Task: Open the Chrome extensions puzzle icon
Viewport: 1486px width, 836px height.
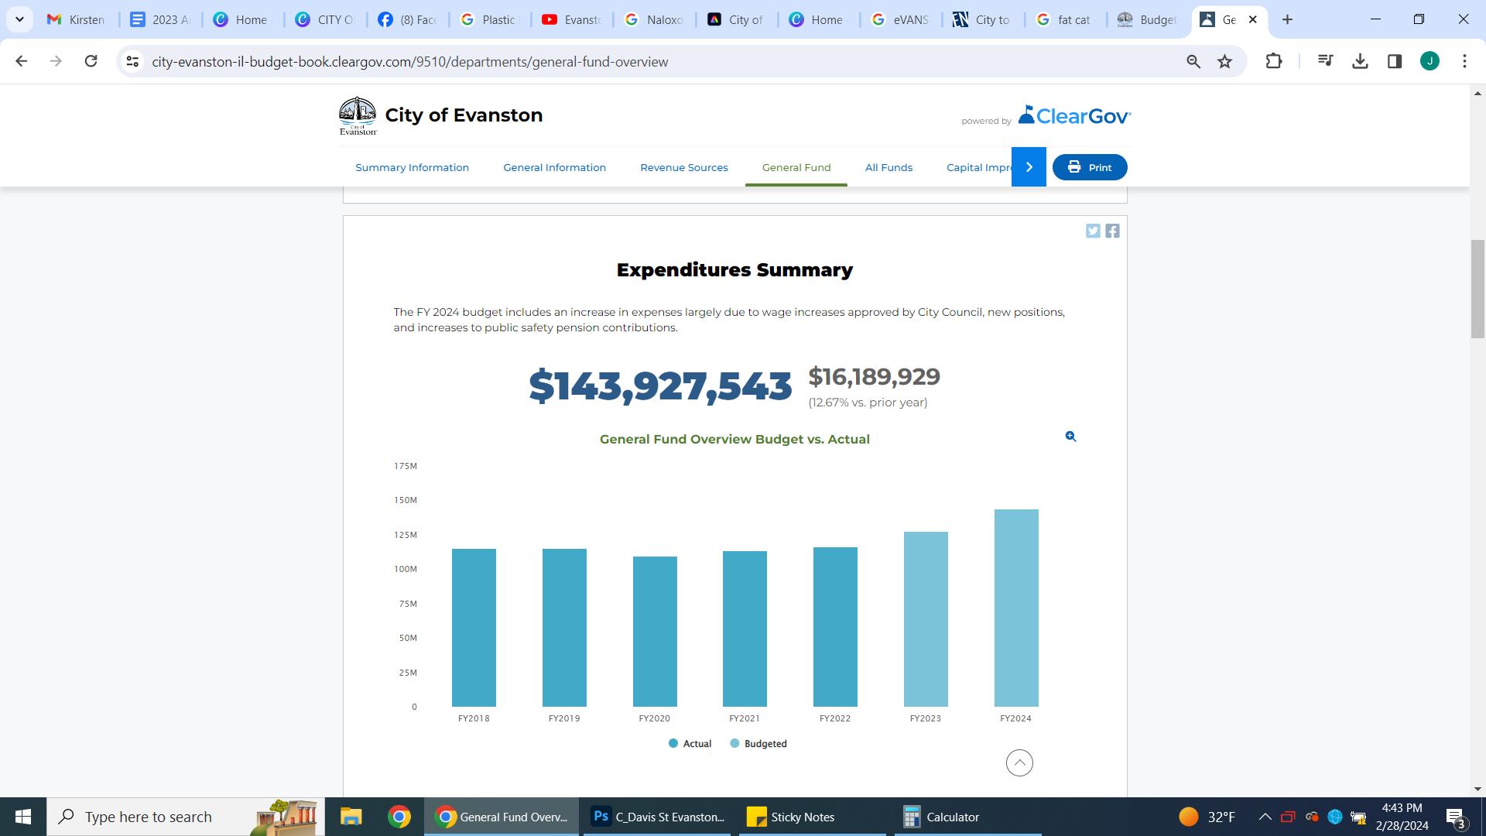Action: tap(1273, 61)
